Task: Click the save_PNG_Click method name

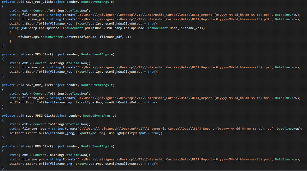Action: click(x=39, y=146)
